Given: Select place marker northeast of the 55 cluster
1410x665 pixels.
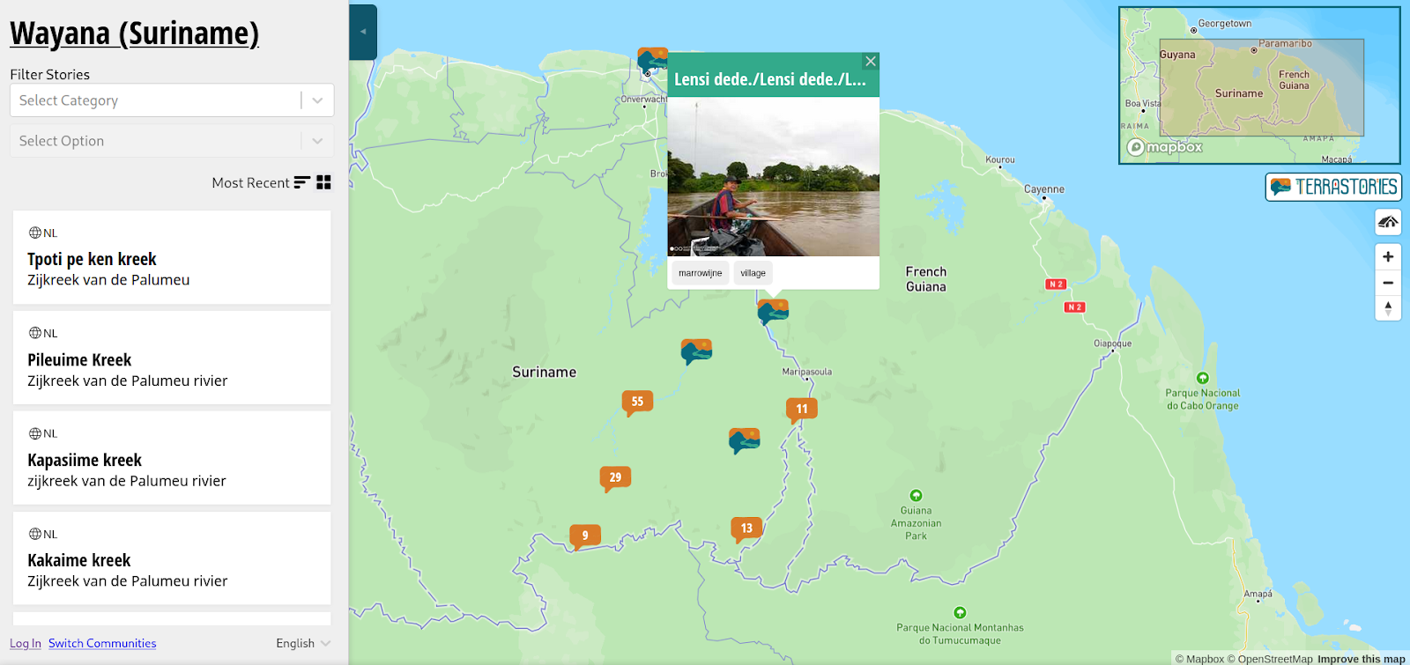Looking at the screenshot, I should 696,351.
